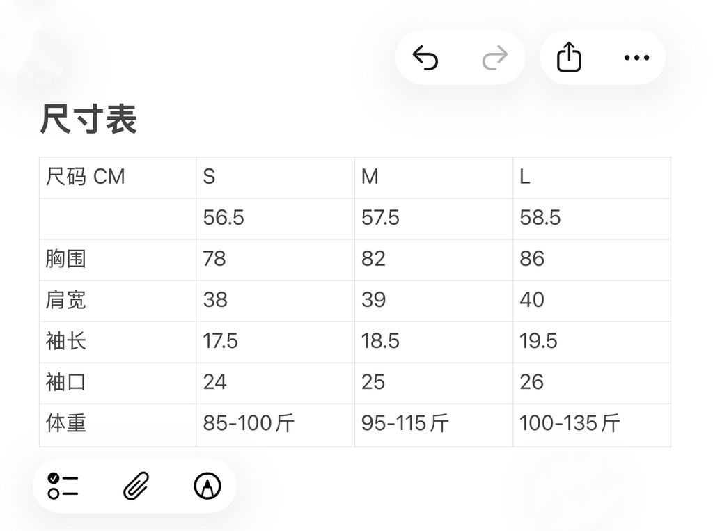Start Markup using the pen icon
The width and height of the screenshot is (713, 531).
point(205,486)
